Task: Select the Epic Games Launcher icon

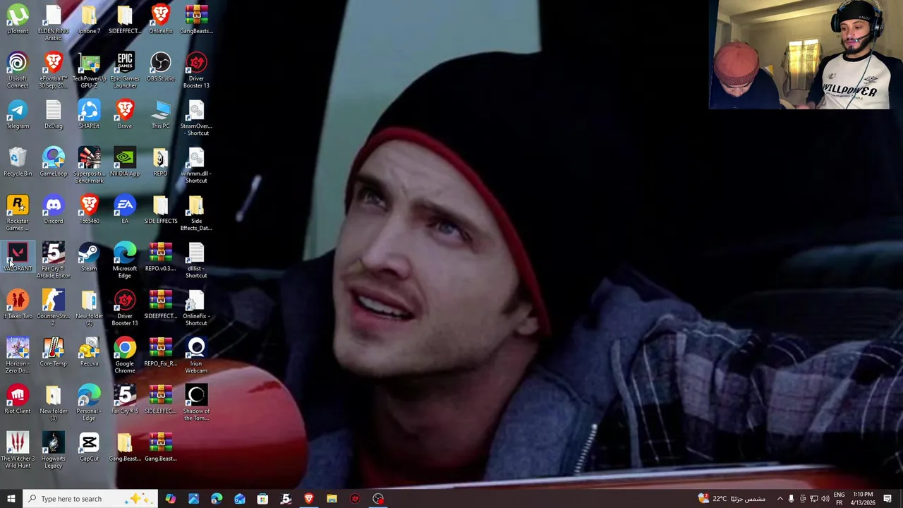Action: (x=125, y=70)
